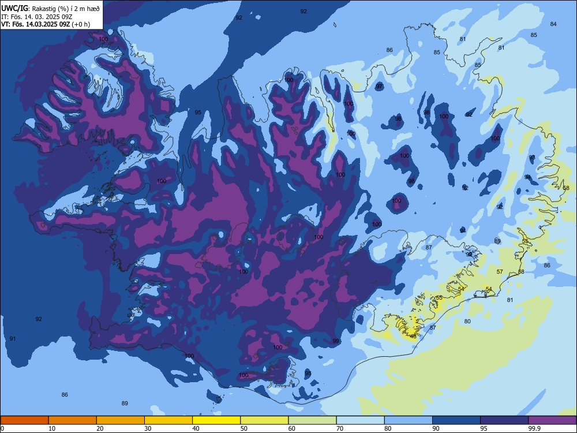Click the map value '99' on the map

point(336,341)
